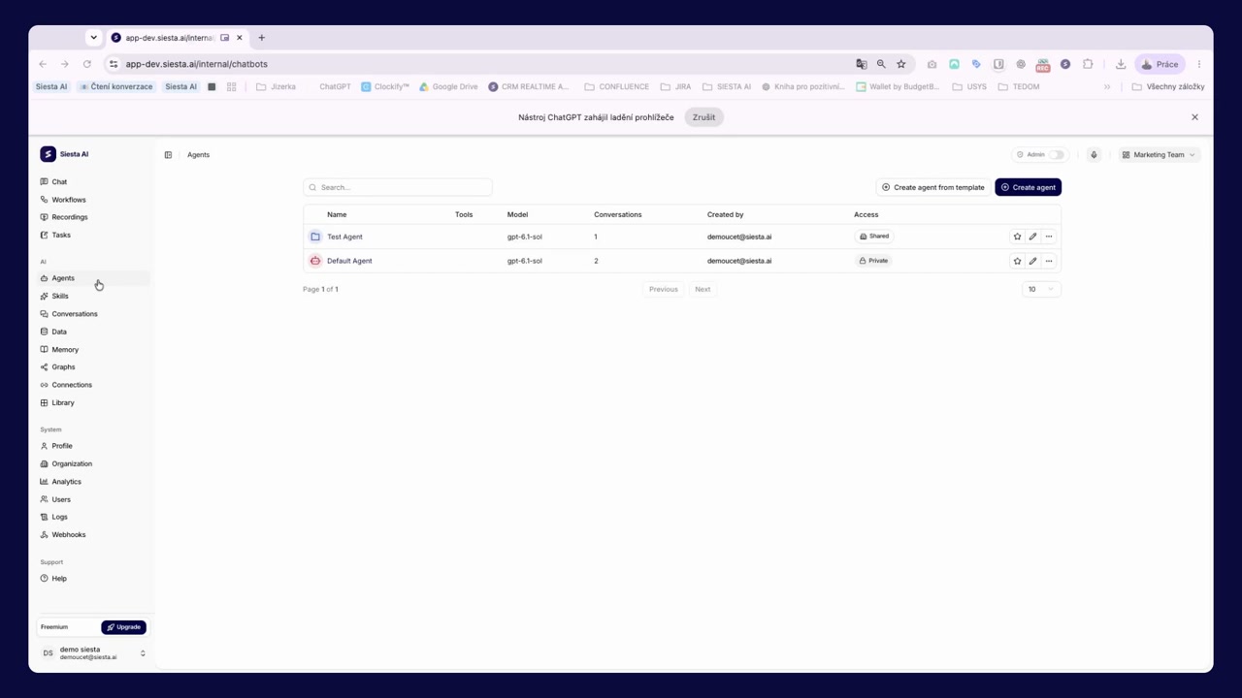Expand the hidden bookmarks overflow chevron
Viewport: 1242px width, 698px height.
tap(1107, 86)
